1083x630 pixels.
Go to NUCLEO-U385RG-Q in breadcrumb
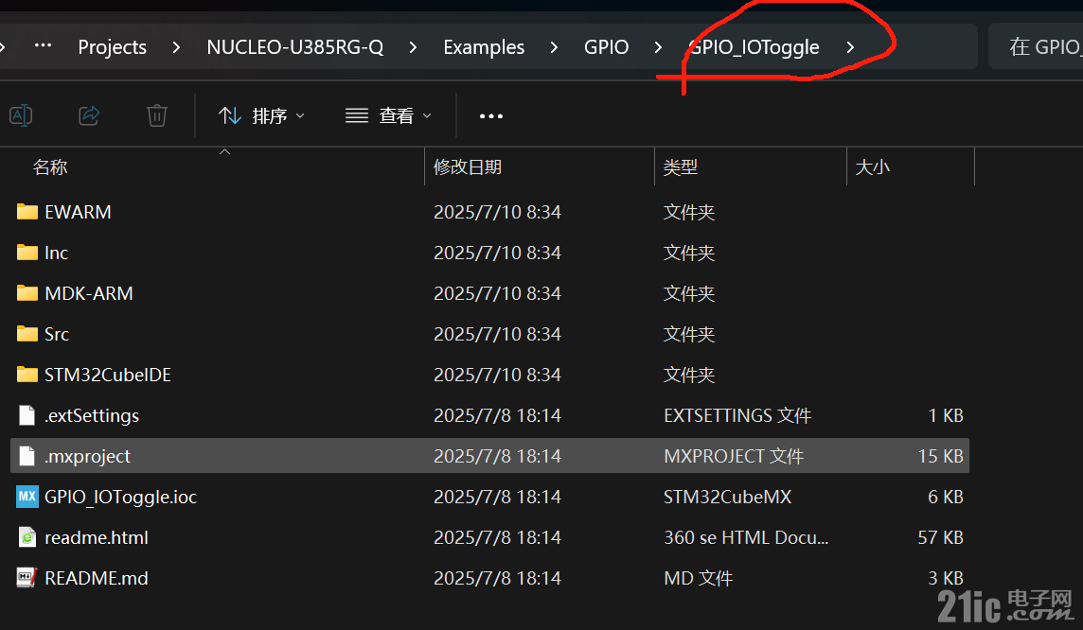pyautogui.click(x=295, y=47)
